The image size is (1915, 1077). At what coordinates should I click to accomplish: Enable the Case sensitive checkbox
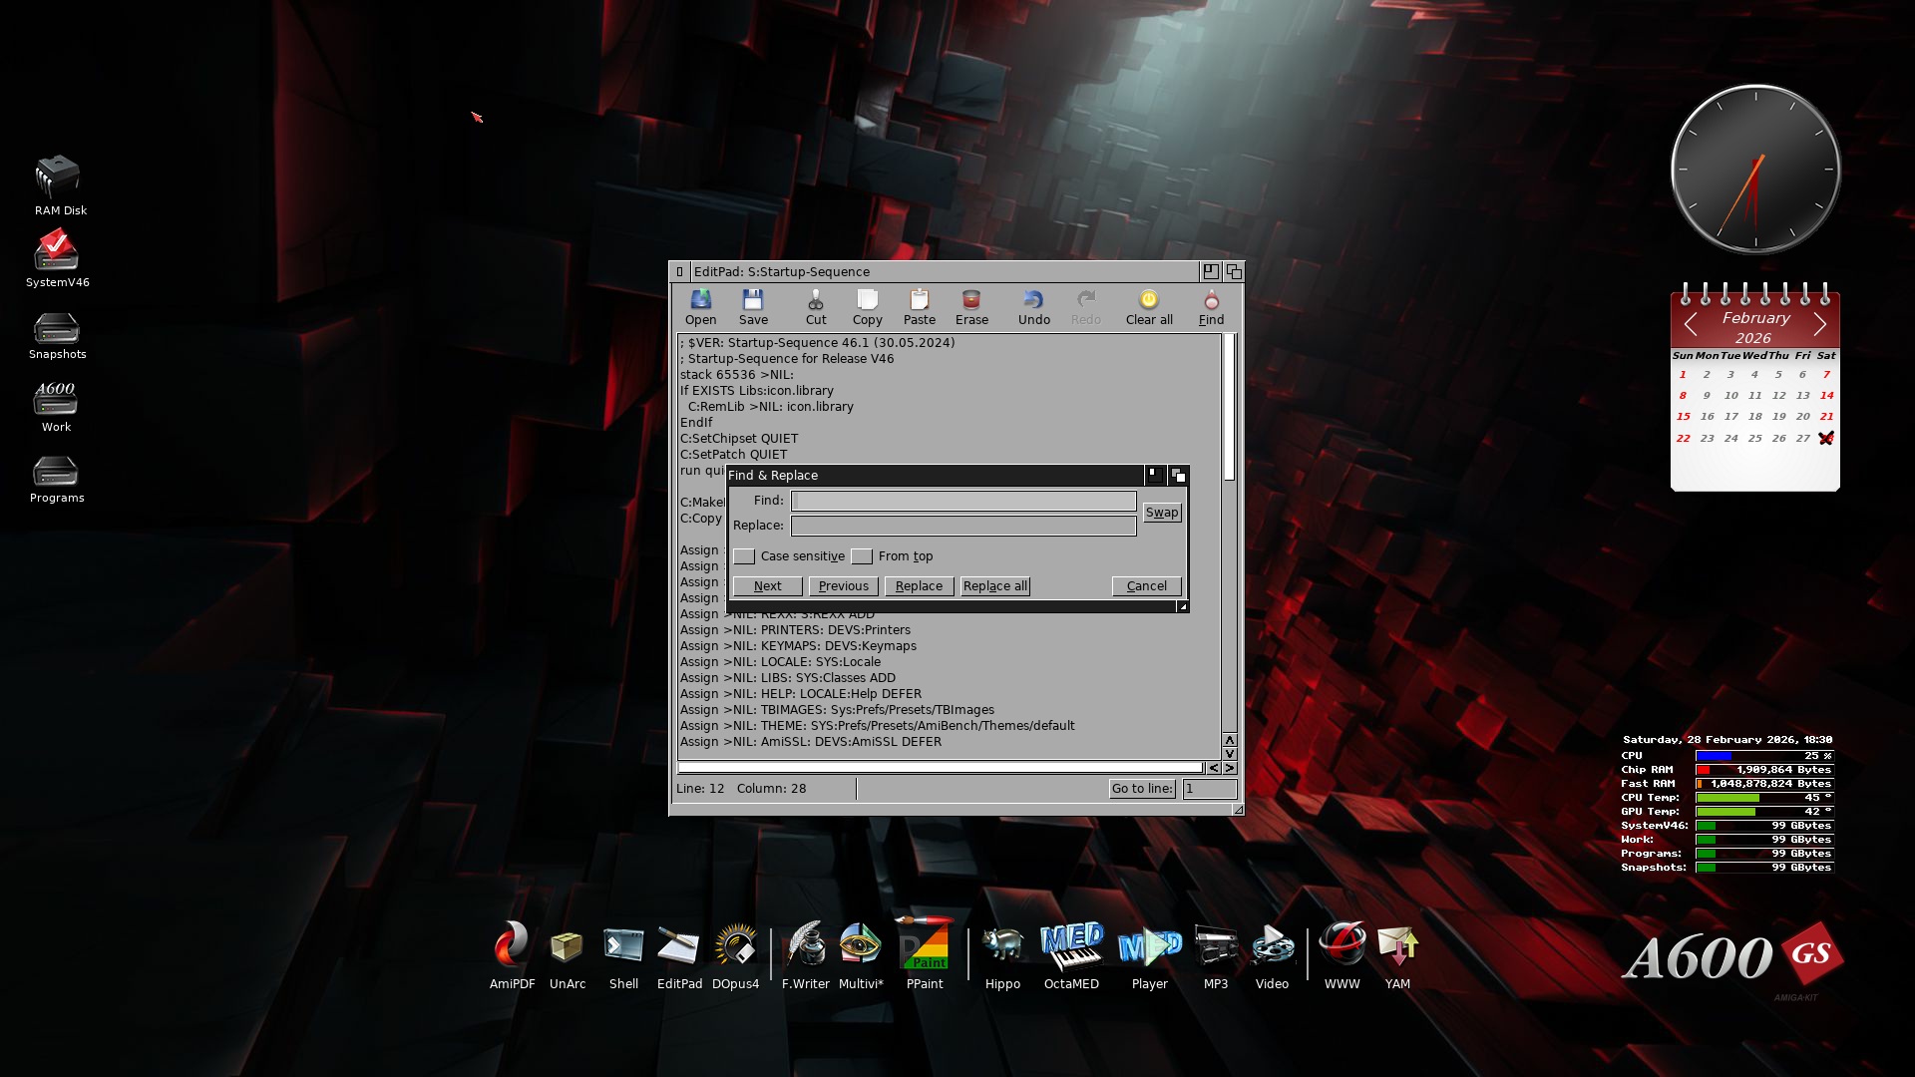[x=744, y=556]
